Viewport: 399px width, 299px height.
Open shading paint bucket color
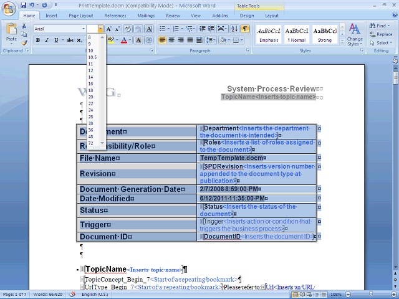pos(223,40)
